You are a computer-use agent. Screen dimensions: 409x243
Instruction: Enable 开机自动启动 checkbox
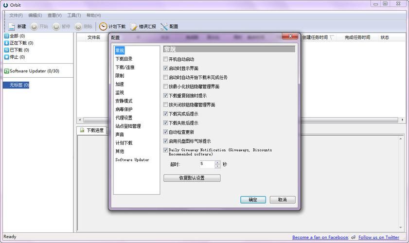click(x=166, y=59)
